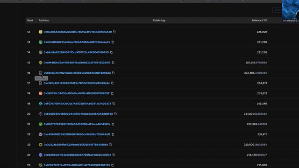Open the rank 16 contract address link
The height and width of the screenshot is (168, 299).
point(77,73)
